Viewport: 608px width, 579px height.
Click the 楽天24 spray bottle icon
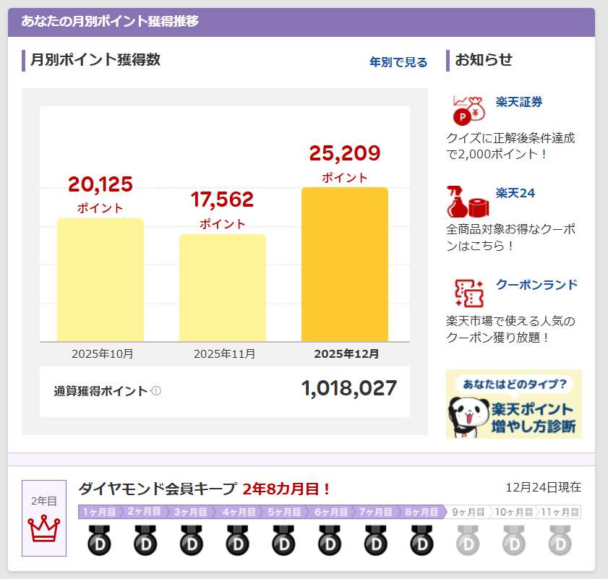(x=468, y=202)
